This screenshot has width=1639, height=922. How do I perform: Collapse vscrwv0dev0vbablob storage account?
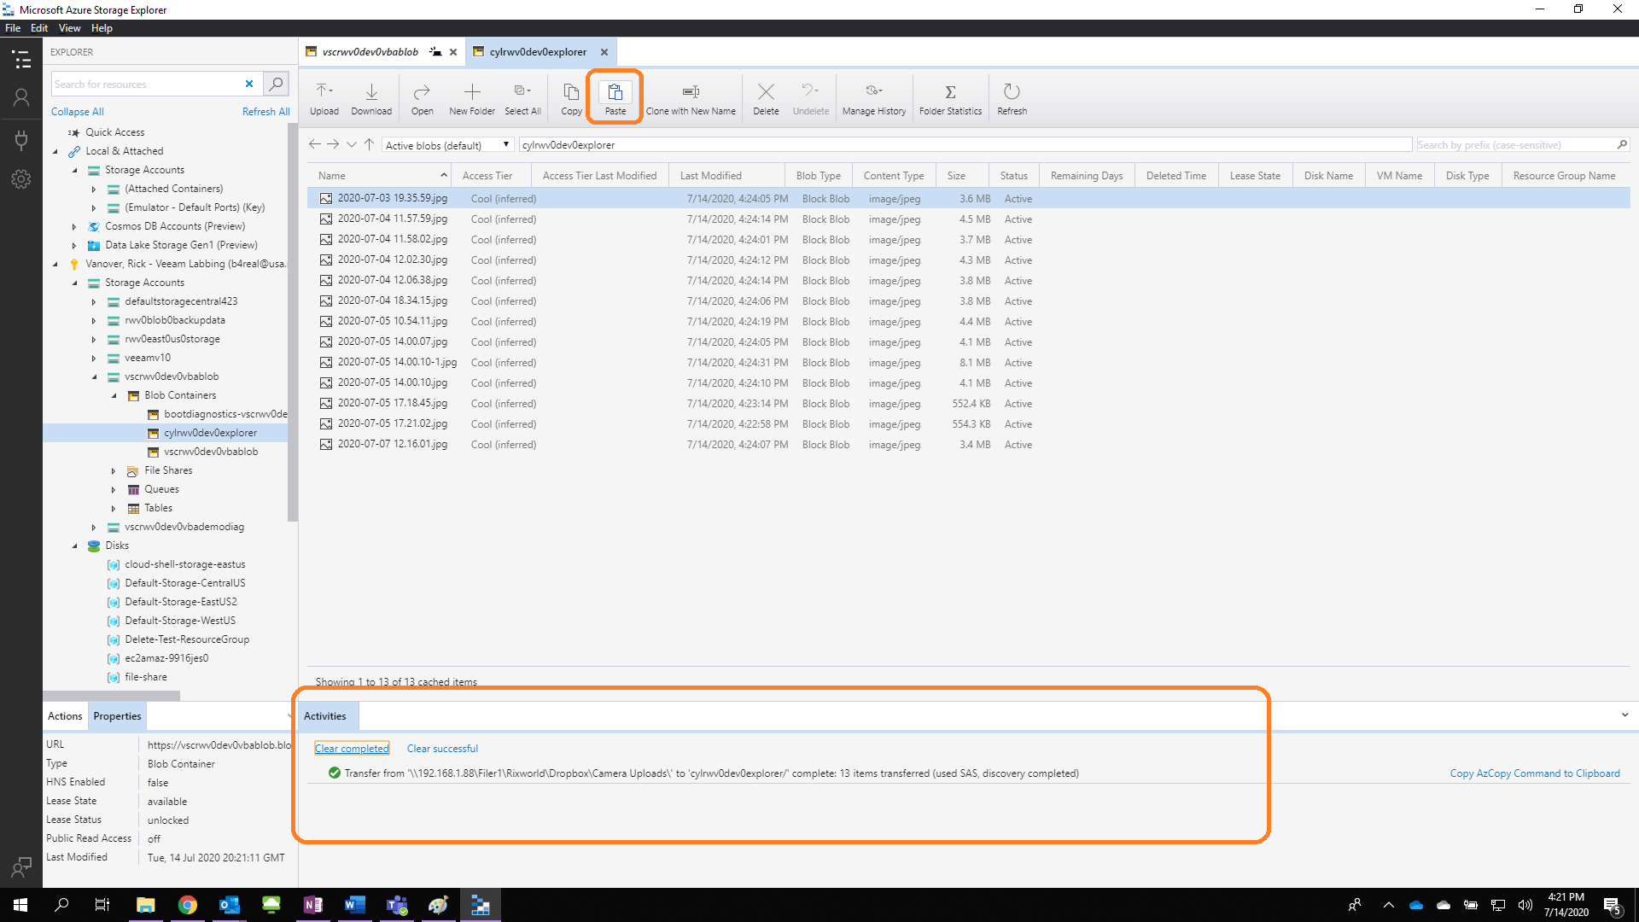point(94,376)
